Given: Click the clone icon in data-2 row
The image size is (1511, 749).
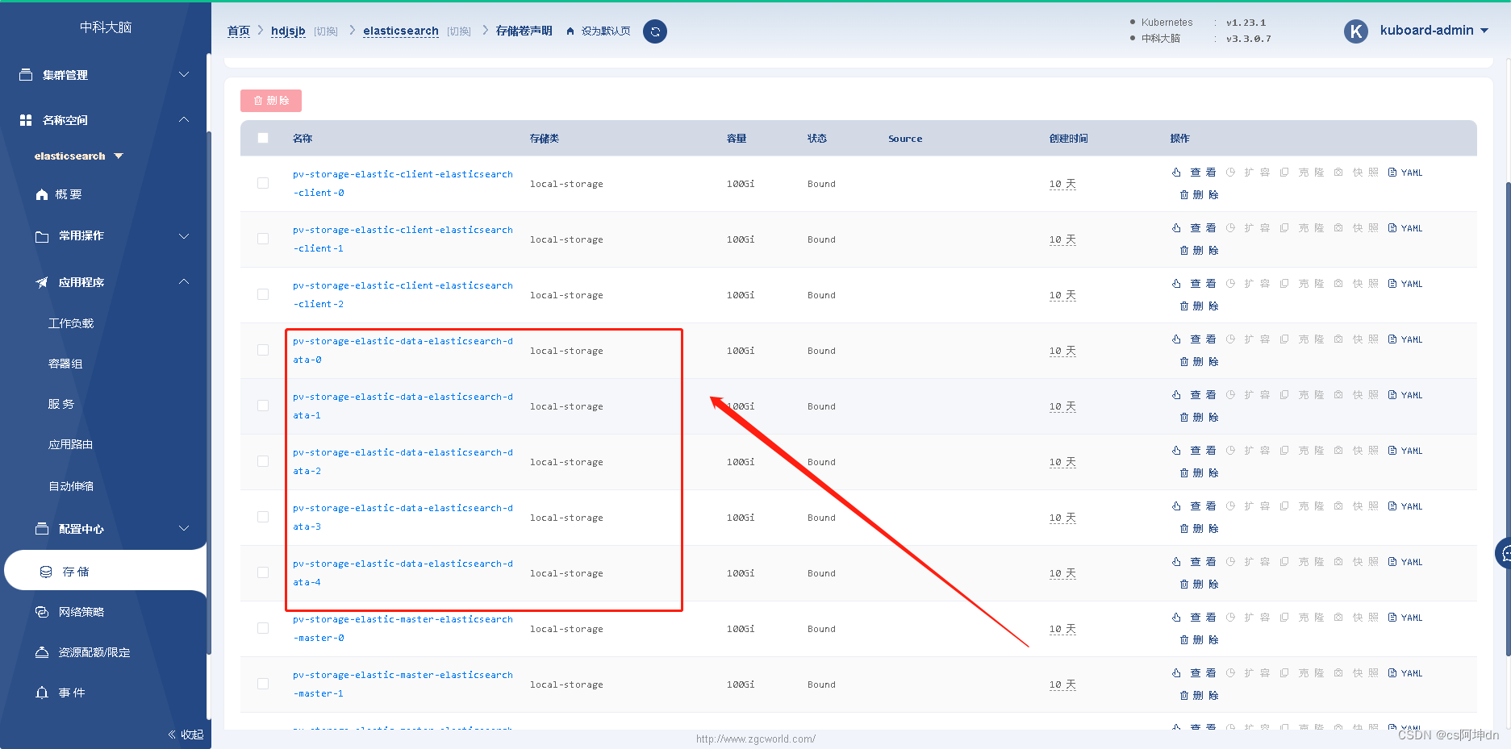Looking at the screenshot, I should click(1284, 451).
